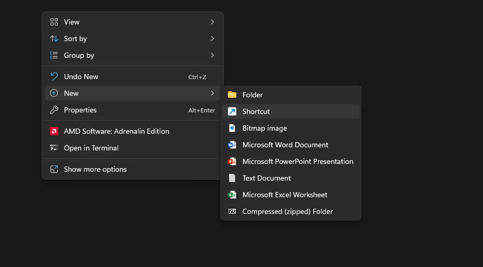Click the chevron on the New item
Image resolution: width=483 pixels, height=267 pixels.
[212, 93]
